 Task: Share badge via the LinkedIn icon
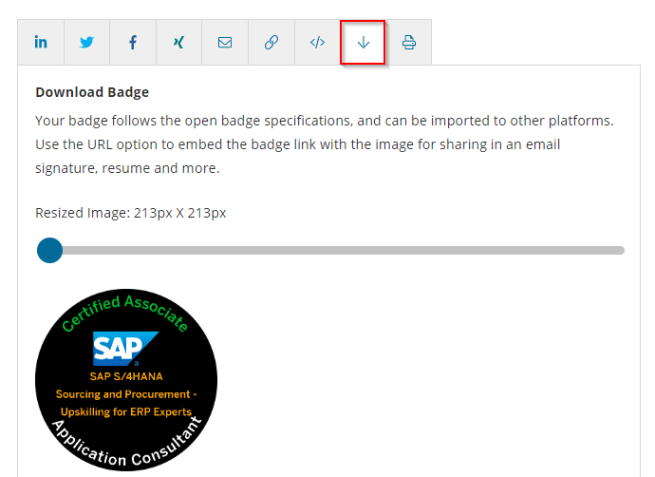point(41,43)
